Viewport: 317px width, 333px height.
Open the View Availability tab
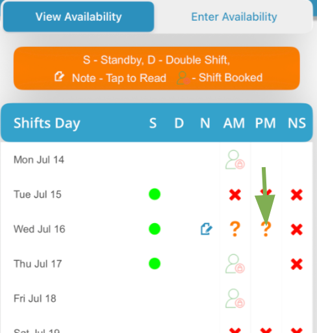pos(79,17)
